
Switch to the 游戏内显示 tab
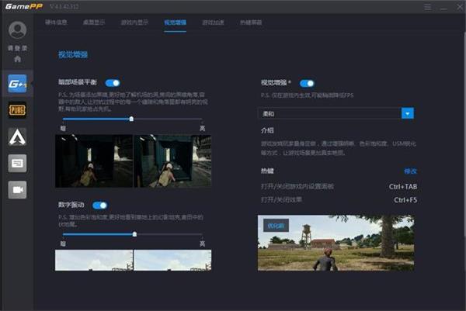tap(134, 22)
